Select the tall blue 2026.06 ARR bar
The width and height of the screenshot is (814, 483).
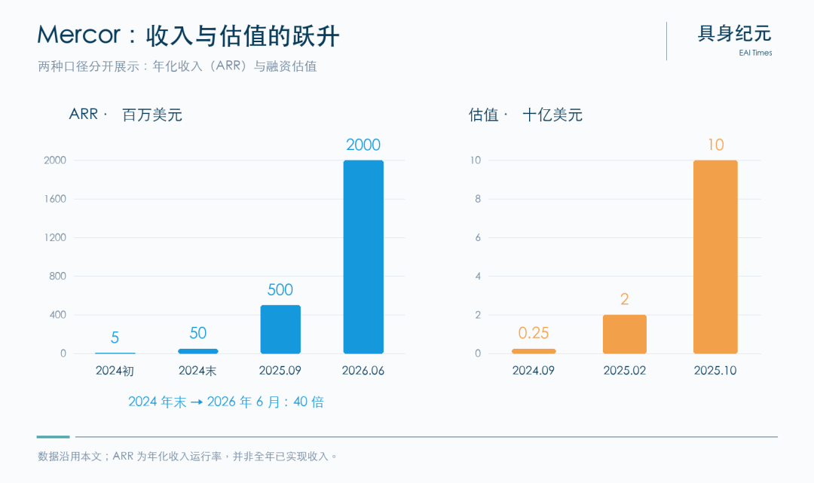click(363, 257)
